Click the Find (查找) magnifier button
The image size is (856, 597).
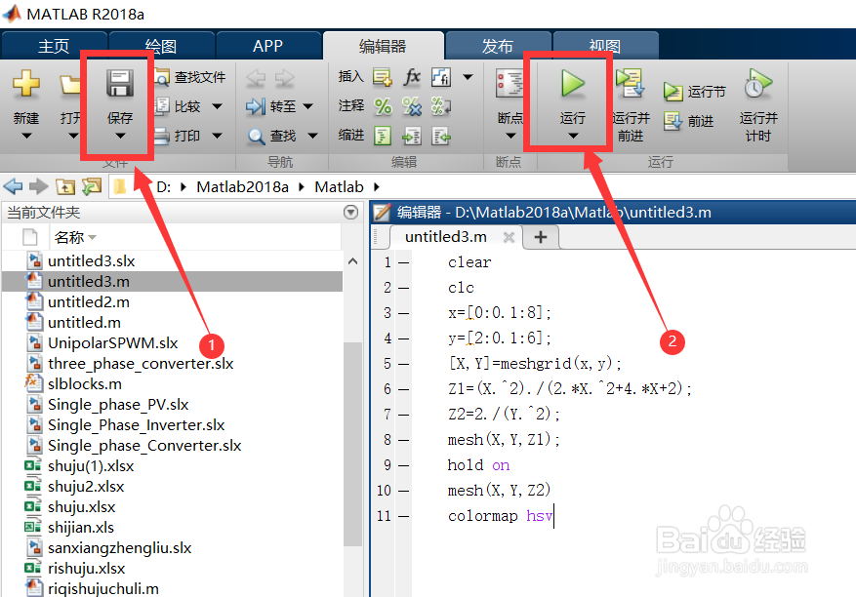tap(272, 136)
